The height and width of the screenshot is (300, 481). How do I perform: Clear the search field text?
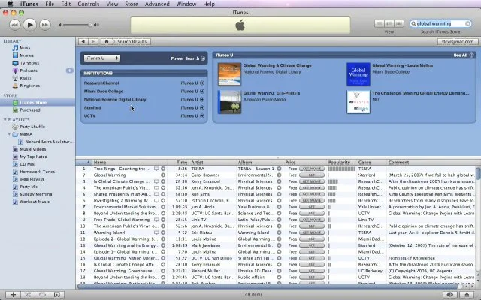tap(467, 23)
